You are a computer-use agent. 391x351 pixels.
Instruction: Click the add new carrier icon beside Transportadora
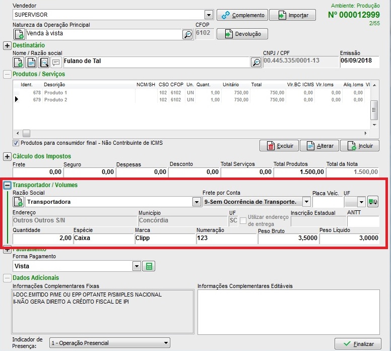[x=19, y=202]
